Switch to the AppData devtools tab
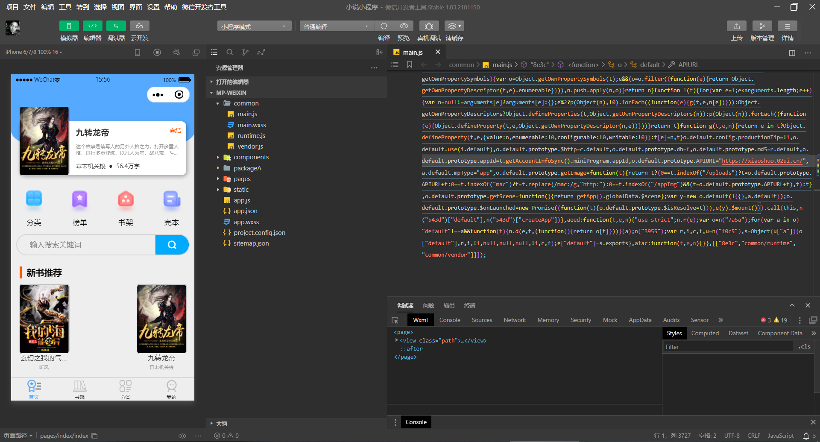 (x=640, y=320)
